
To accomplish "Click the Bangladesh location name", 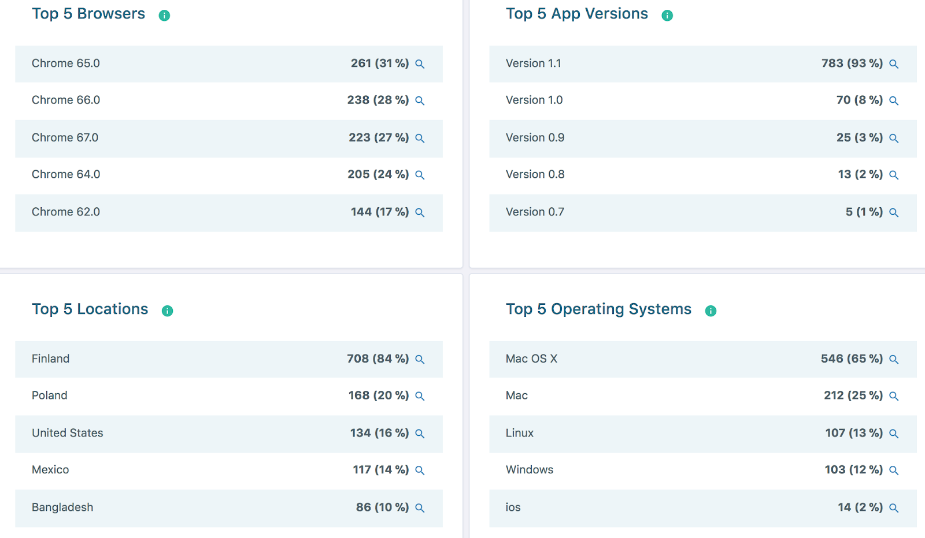I will tap(62, 507).
